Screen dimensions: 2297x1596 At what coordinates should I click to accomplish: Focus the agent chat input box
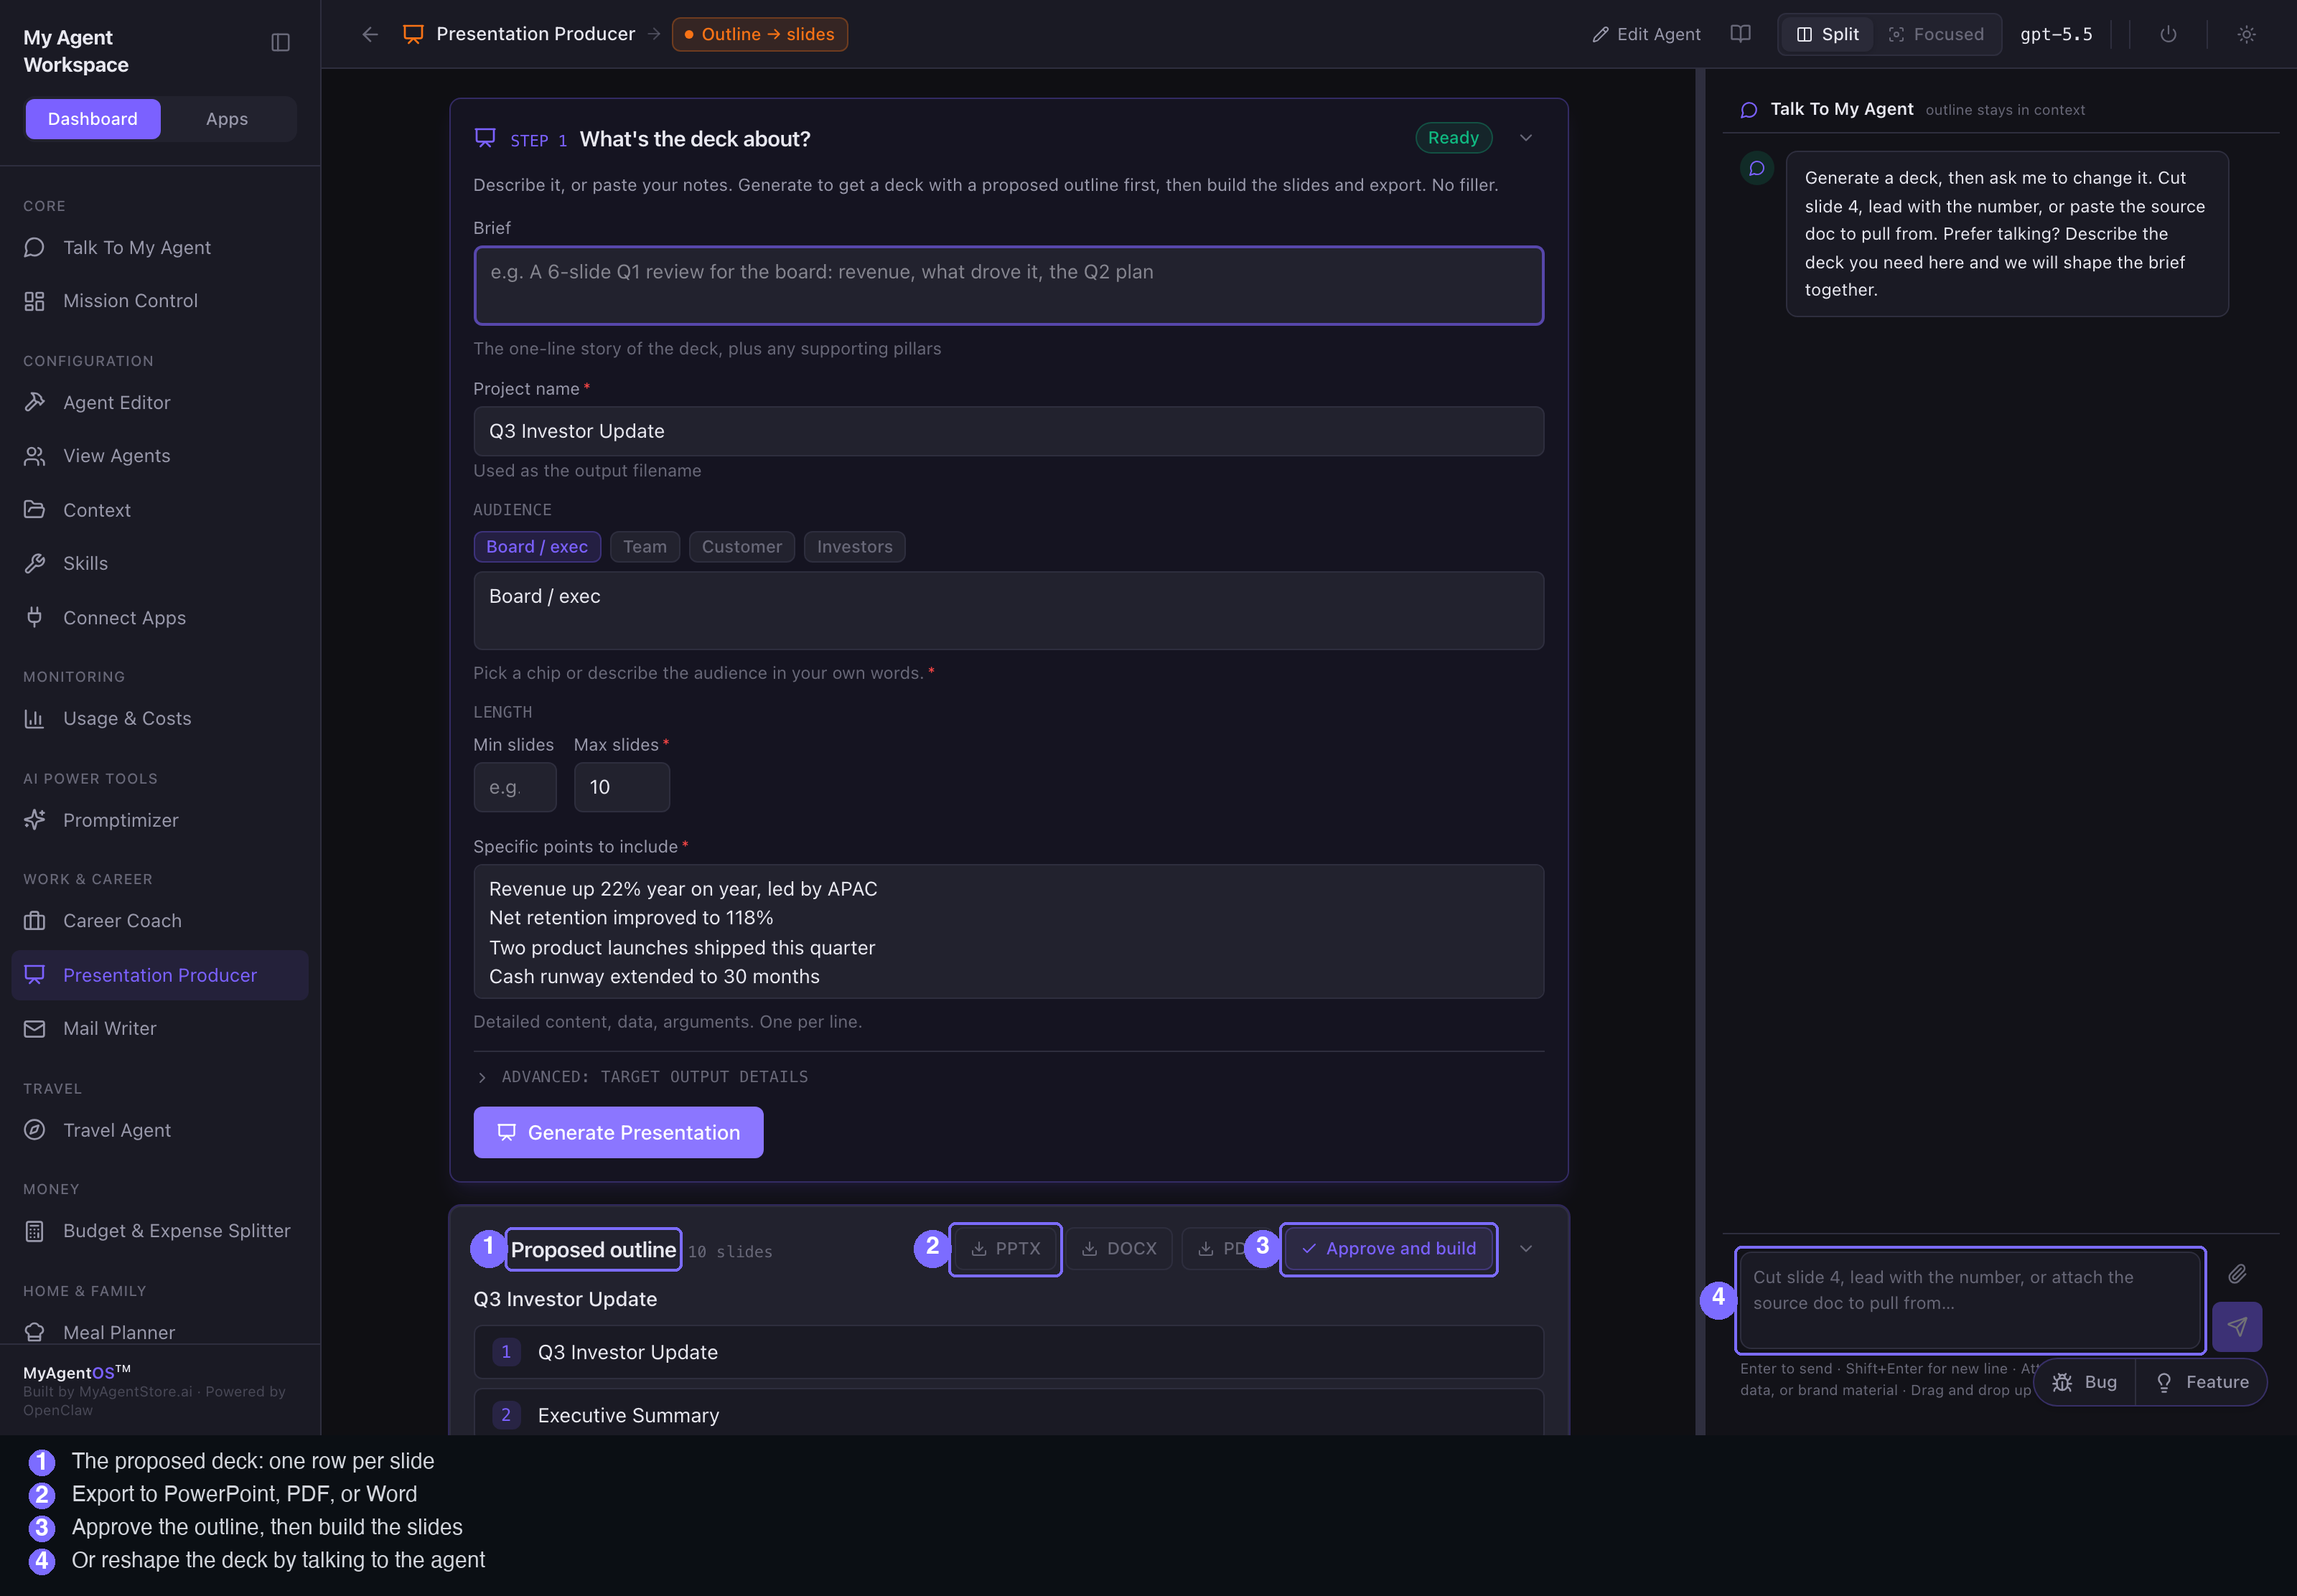(x=1970, y=1300)
